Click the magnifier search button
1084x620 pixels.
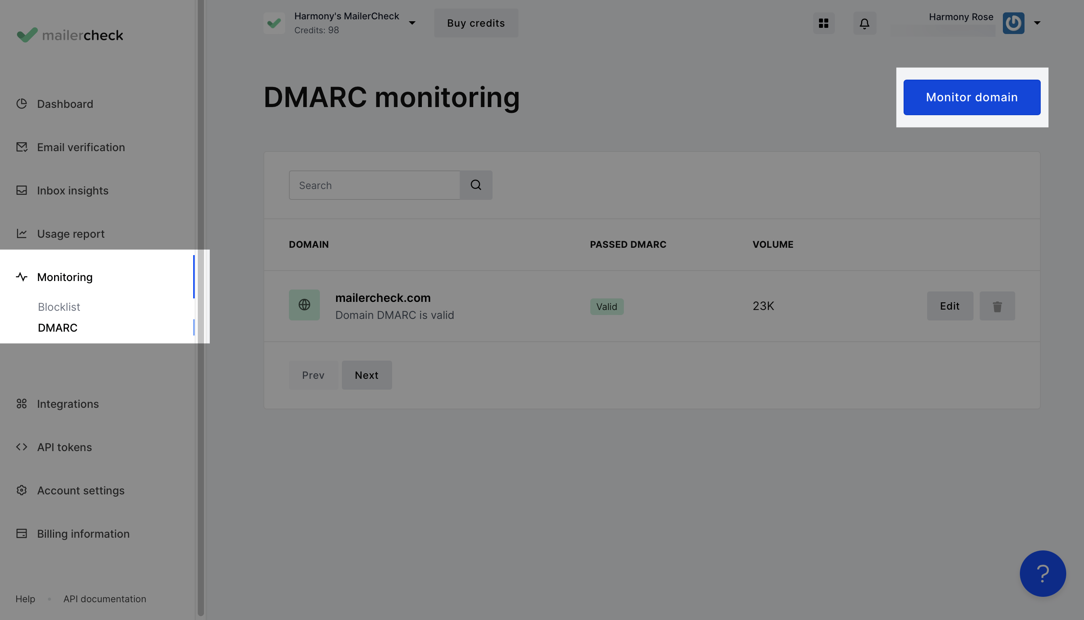point(476,185)
